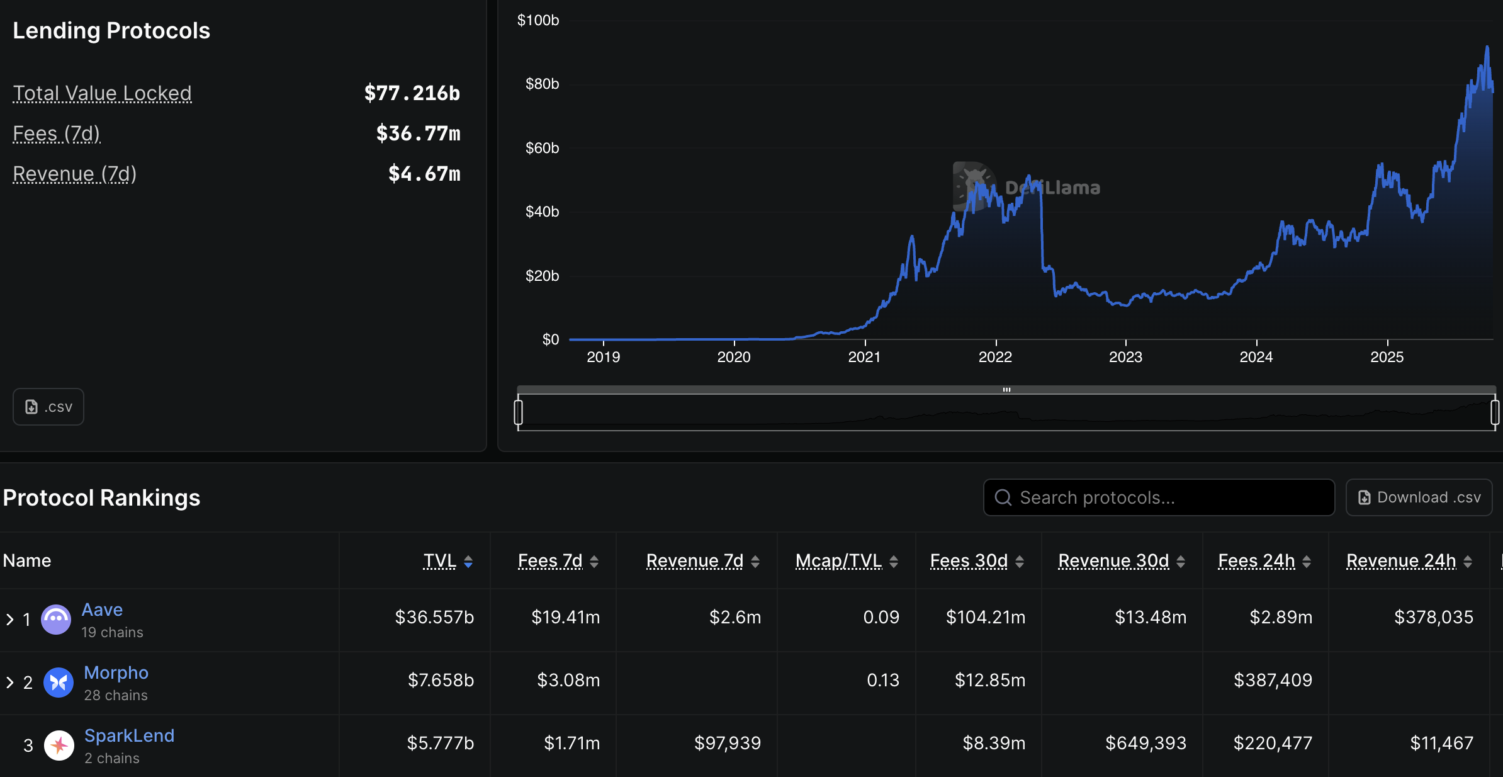
Task: Click TVL column sort arrows icon
Action: tap(468, 561)
